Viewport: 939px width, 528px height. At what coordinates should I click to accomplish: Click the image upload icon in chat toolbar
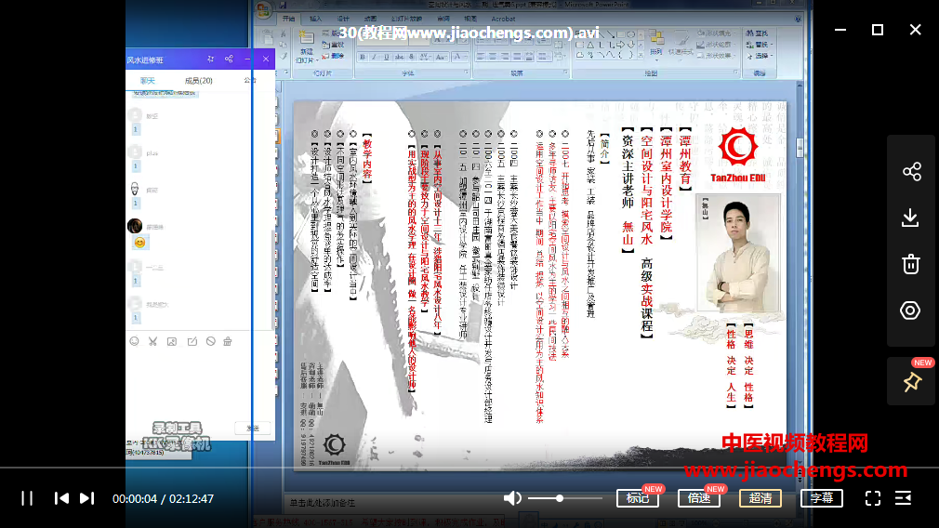coord(172,341)
